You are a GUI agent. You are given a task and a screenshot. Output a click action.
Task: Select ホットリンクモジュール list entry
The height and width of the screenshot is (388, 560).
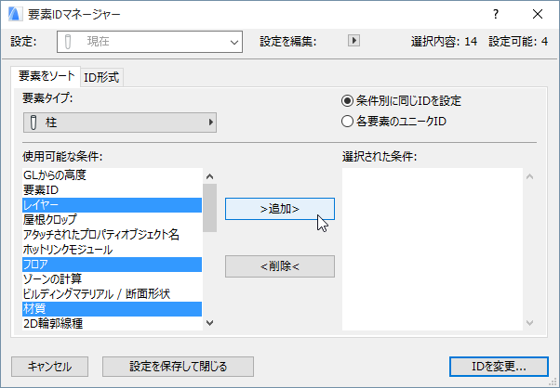click(x=111, y=249)
